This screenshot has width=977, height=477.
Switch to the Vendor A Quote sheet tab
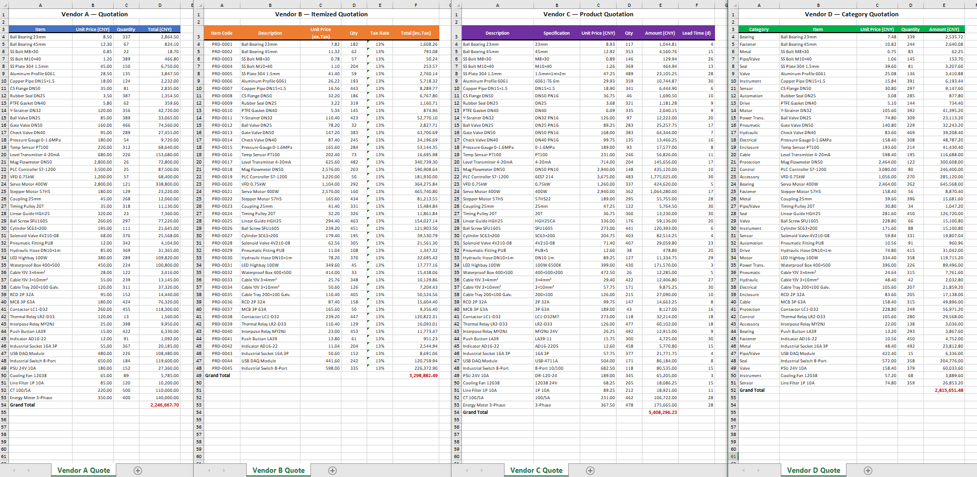[x=84, y=471]
